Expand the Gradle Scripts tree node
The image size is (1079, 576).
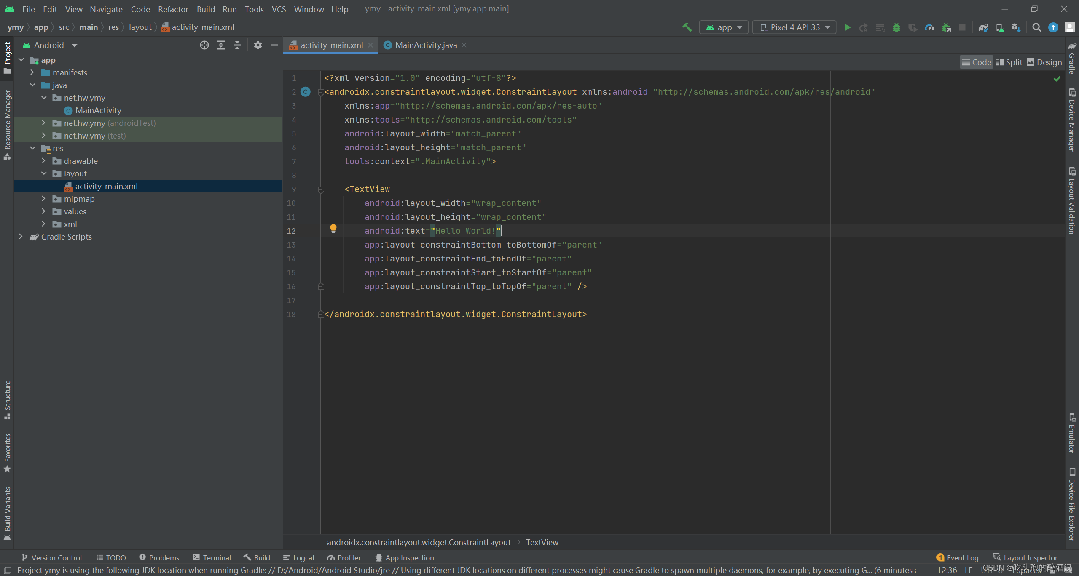tap(21, 237)
